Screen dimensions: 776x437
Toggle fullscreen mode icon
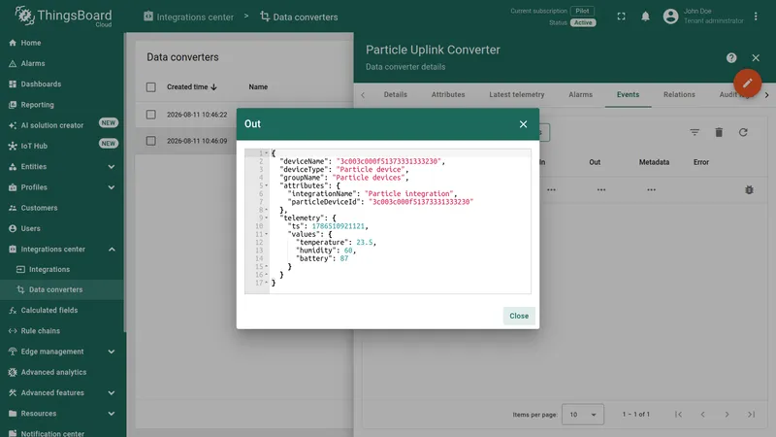click(621, 17)
